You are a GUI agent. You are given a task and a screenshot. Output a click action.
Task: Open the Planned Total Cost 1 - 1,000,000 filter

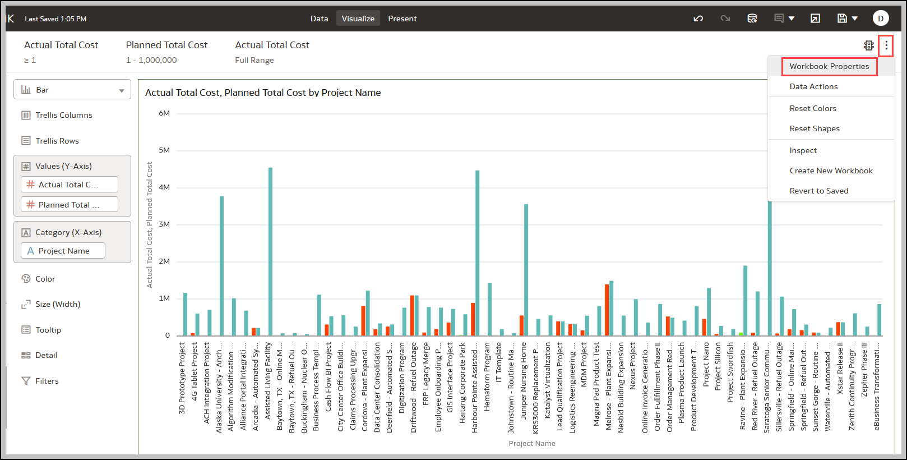[166, 52]
